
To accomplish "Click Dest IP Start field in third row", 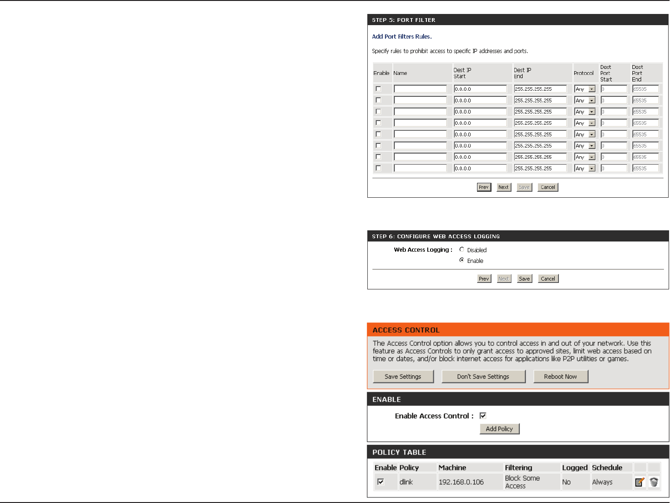I will [480, 112].
